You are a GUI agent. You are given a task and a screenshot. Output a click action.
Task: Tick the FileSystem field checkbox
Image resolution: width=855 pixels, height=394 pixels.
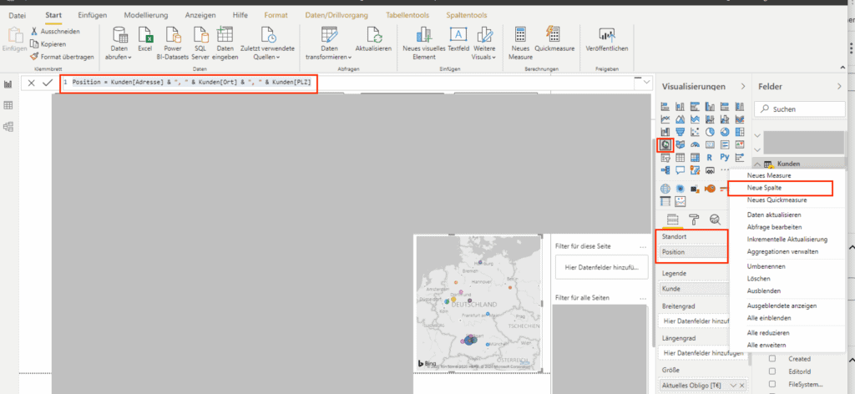pos(772,386)
